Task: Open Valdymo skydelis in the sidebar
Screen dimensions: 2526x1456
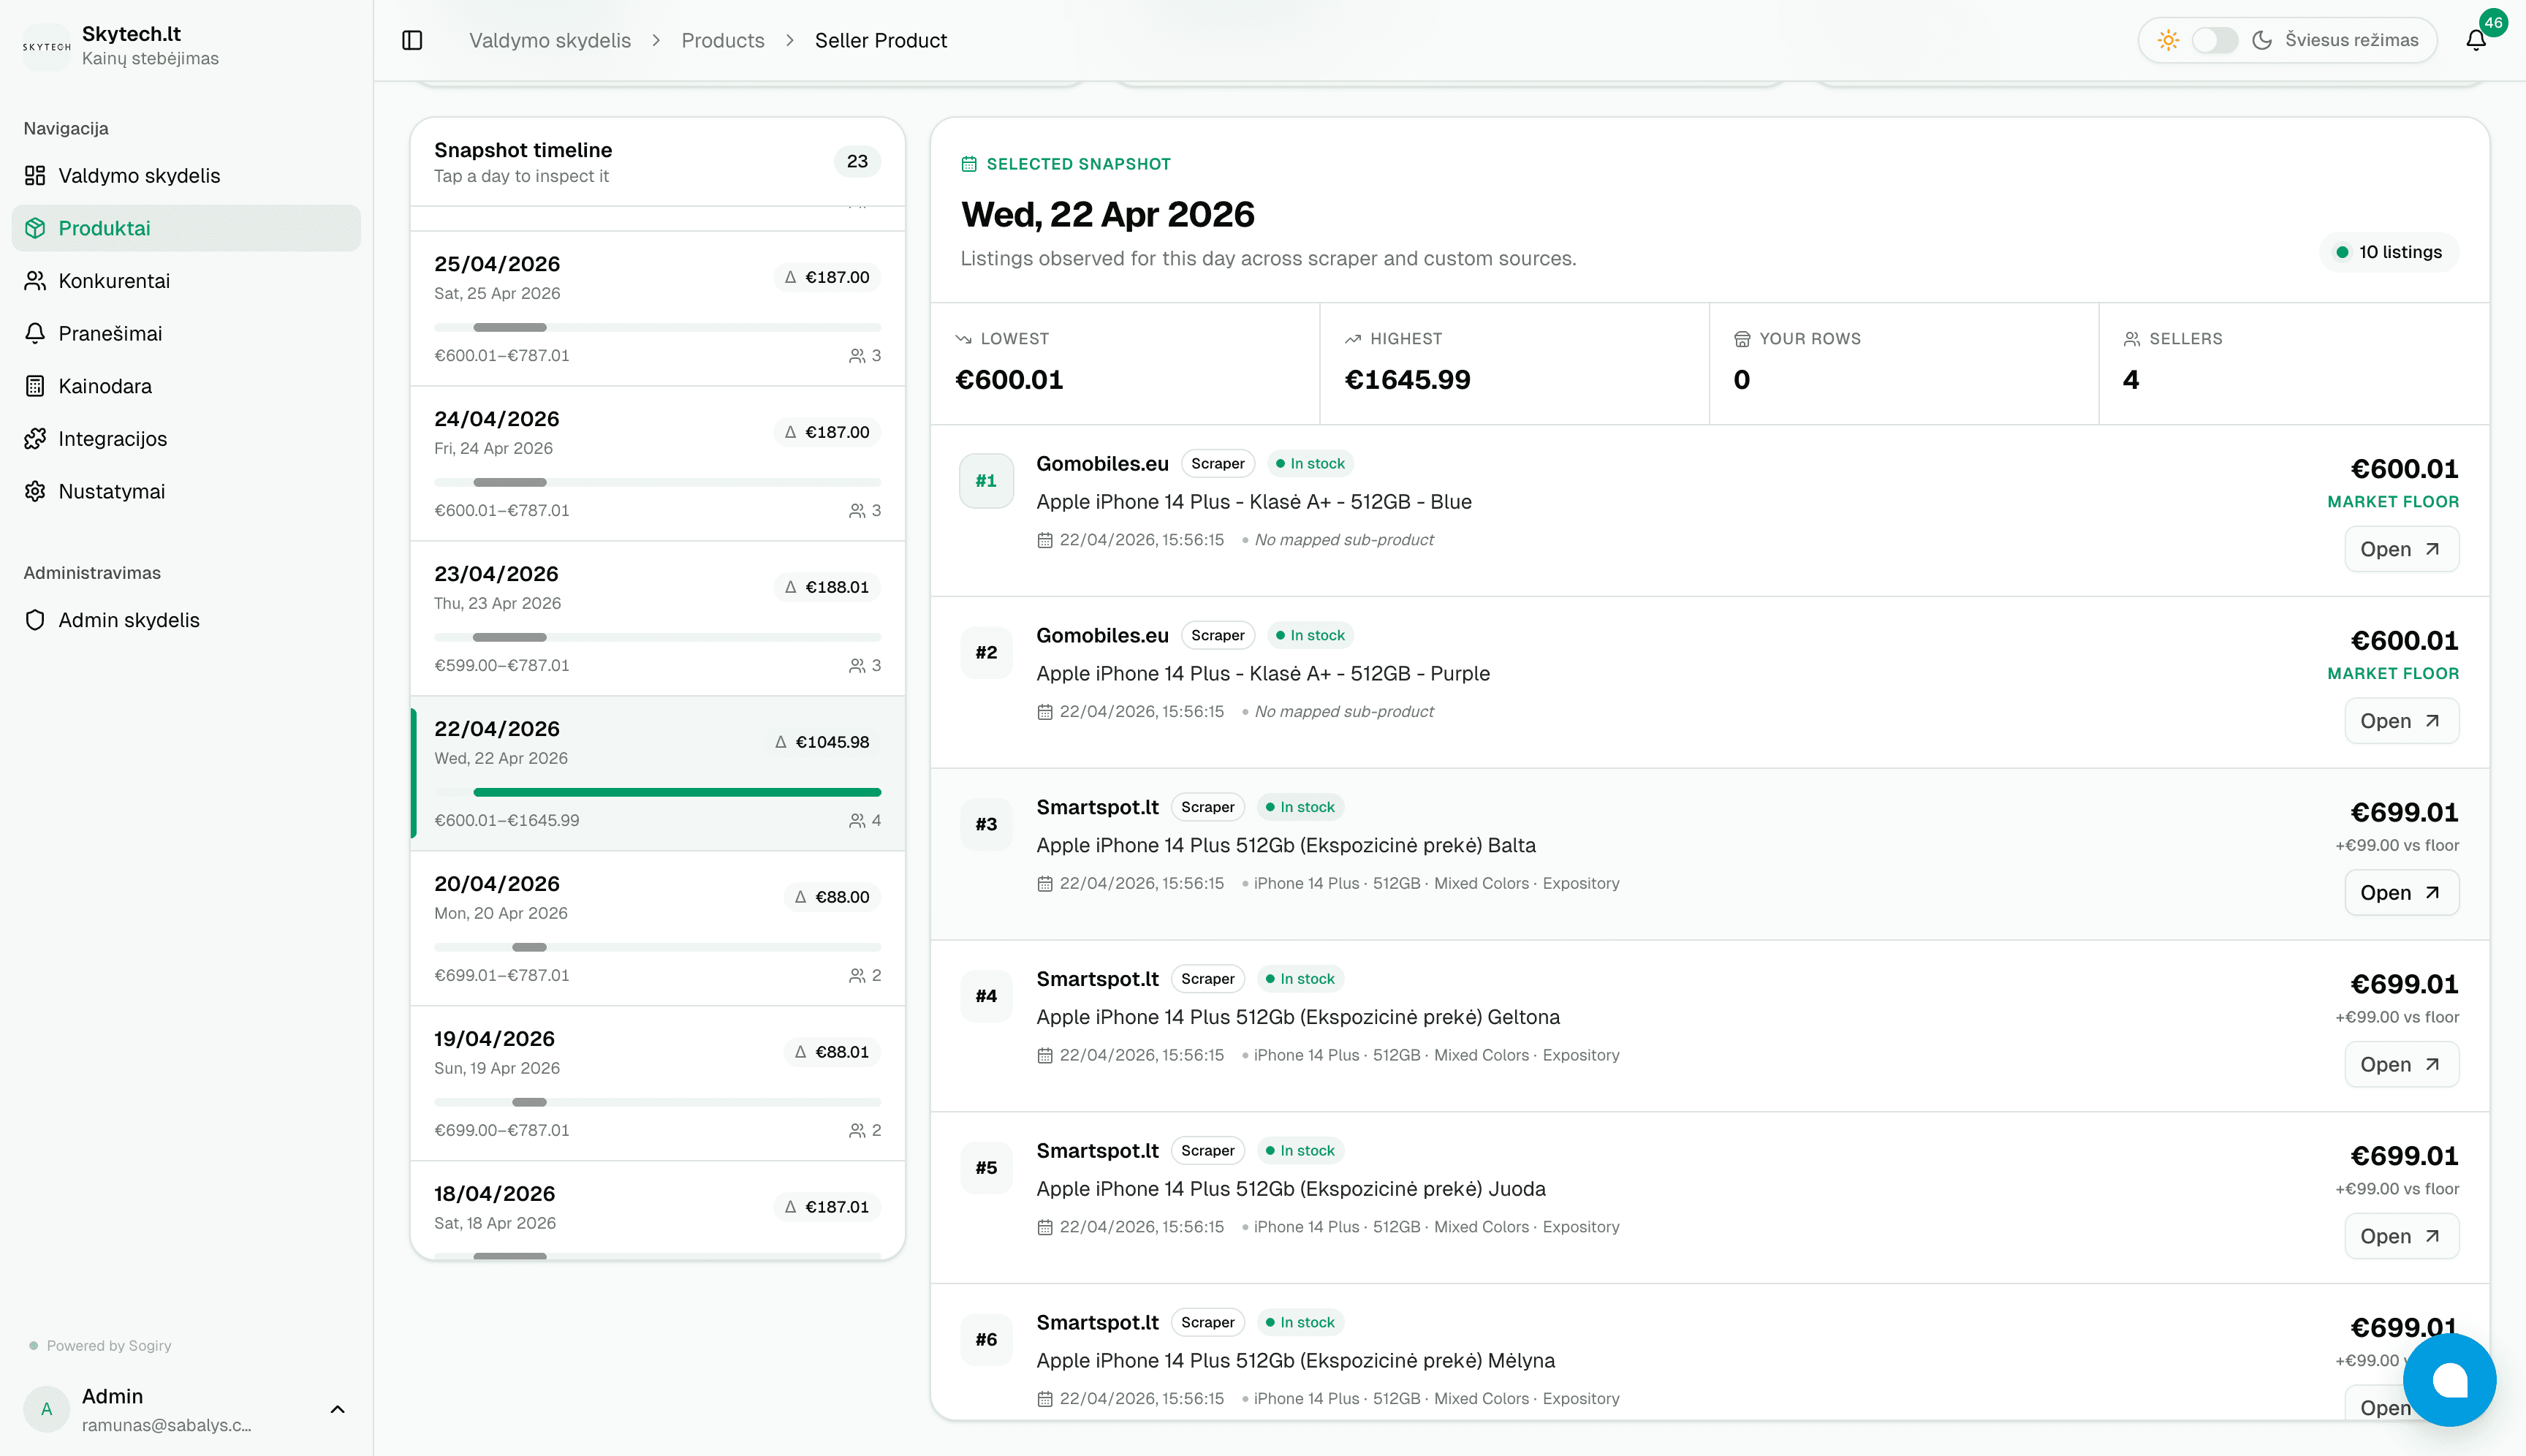Action: (186, 175)
